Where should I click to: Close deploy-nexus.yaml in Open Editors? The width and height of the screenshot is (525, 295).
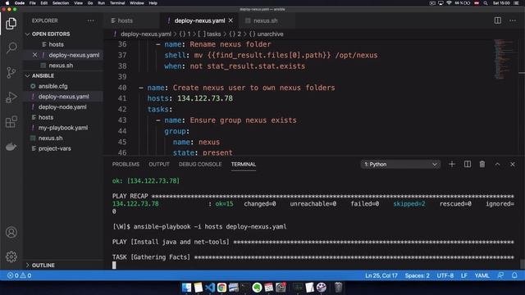[x=34, y=55]
